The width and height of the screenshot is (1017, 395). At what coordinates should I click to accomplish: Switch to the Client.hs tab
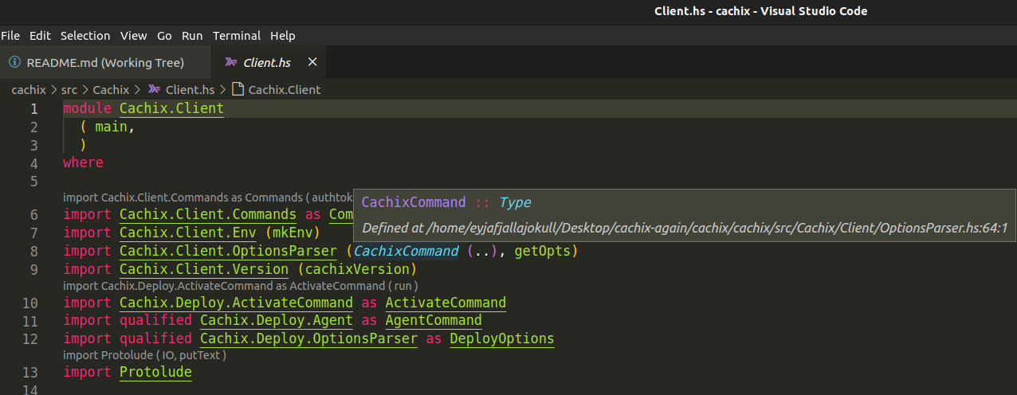point(267,62)
